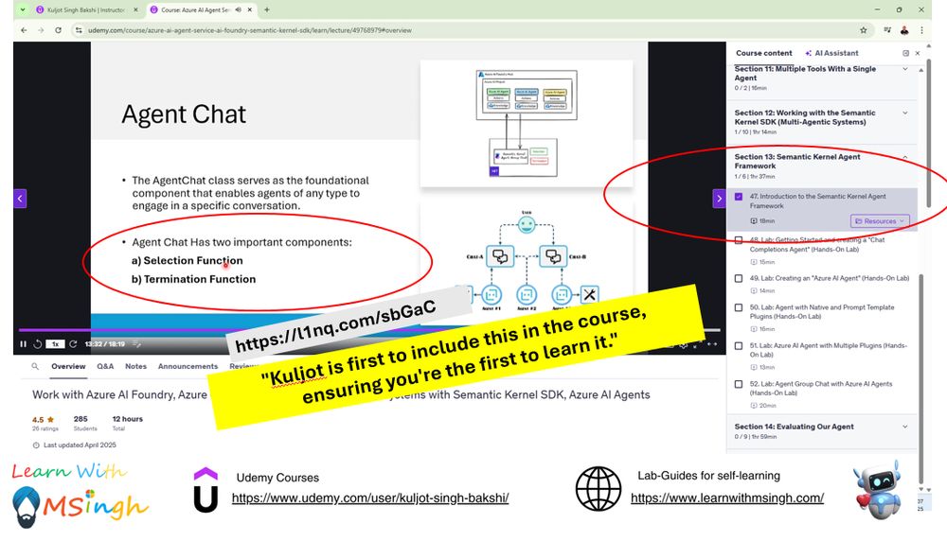Open a new browser tab
Screen dimensions: 947x541
(267, 9)
